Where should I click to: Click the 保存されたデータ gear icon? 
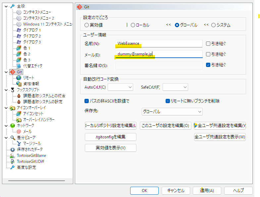click(x=13, y=150)
